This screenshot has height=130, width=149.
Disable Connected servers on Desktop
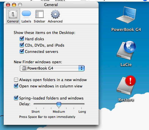click(22, 51)
